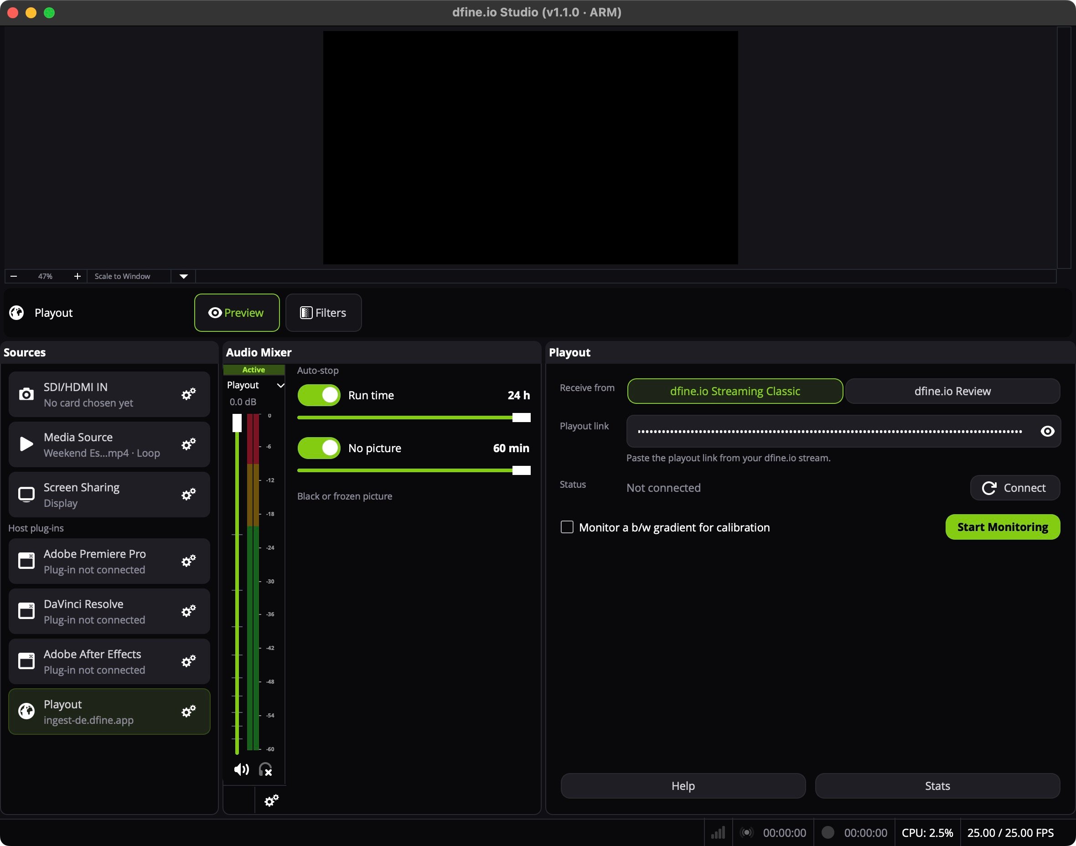Viewport: 1076px width, 846px height.
Task: Open settings gear for DaVinci Resolve plug-in
Action: click(x=188, y=611)
